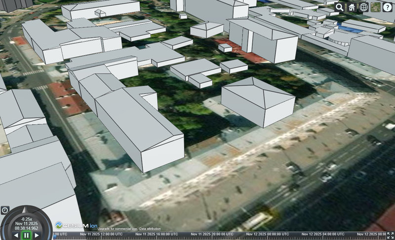Image resolution: width=395 pixels, height=240 pixels.
Task: Open Upgrade for commercial use link
Action: [x=117, y=229]
